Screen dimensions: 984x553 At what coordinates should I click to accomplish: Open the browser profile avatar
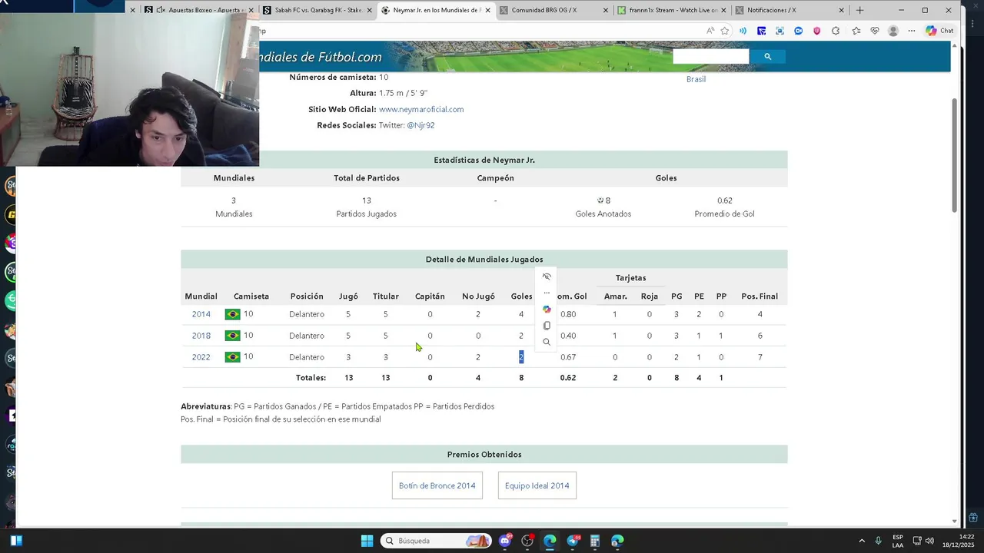(x=893, y=31)
